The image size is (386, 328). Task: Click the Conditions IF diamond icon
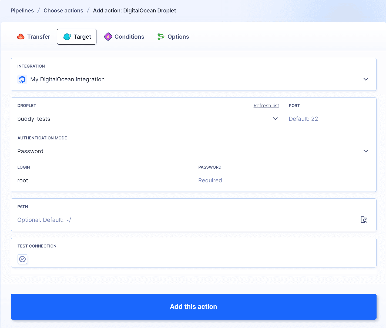coord(108,36)
